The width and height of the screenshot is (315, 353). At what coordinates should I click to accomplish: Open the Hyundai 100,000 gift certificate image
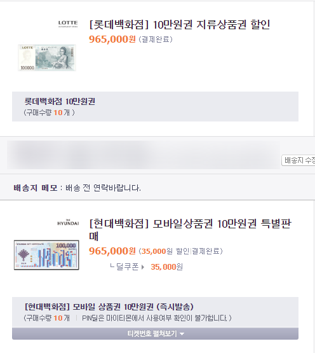46,255
